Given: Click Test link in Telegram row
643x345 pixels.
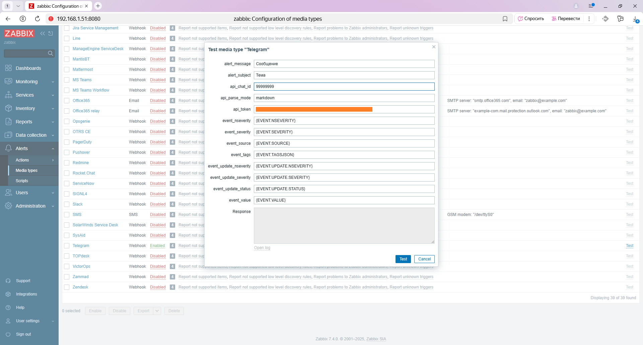Looking at the screenshot, I should coord(630,246).
